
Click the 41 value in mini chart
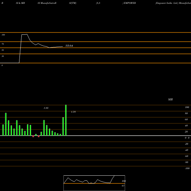tap(123, 186)
